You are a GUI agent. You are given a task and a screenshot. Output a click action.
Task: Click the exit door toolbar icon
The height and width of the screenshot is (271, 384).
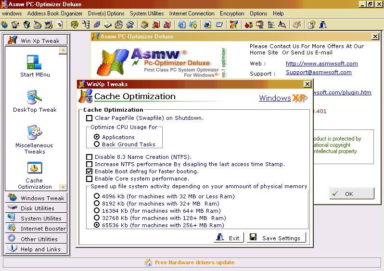(x=323, y=25)
